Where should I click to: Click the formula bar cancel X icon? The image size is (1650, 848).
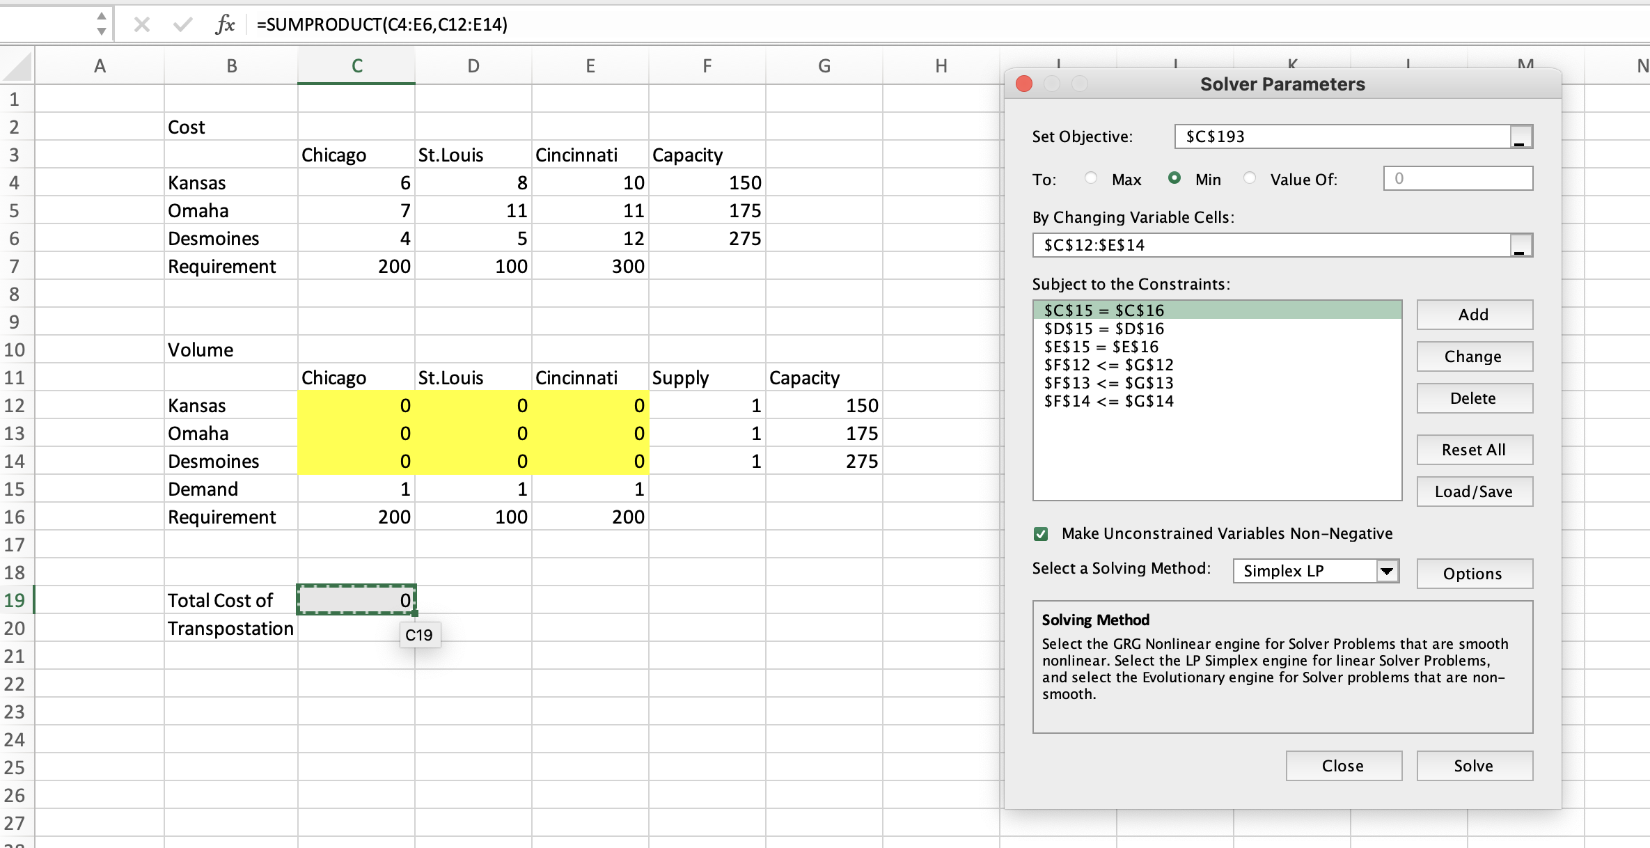142,25
